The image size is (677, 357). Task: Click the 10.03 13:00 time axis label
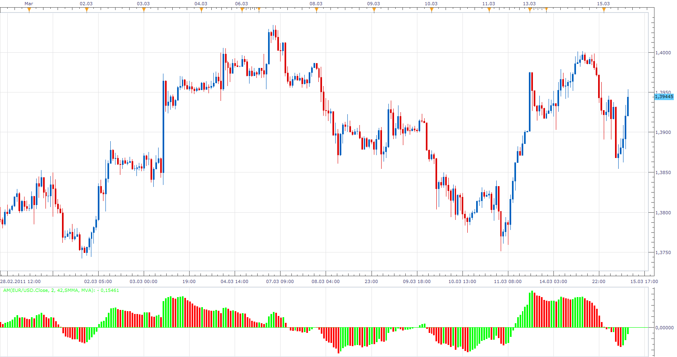pyautogui.click(x=462, y=281)
